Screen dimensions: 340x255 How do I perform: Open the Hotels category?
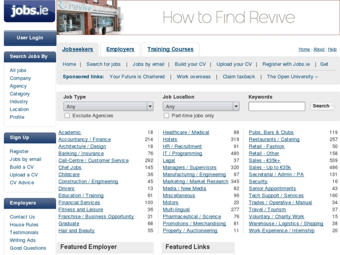[x=170, y=139]
